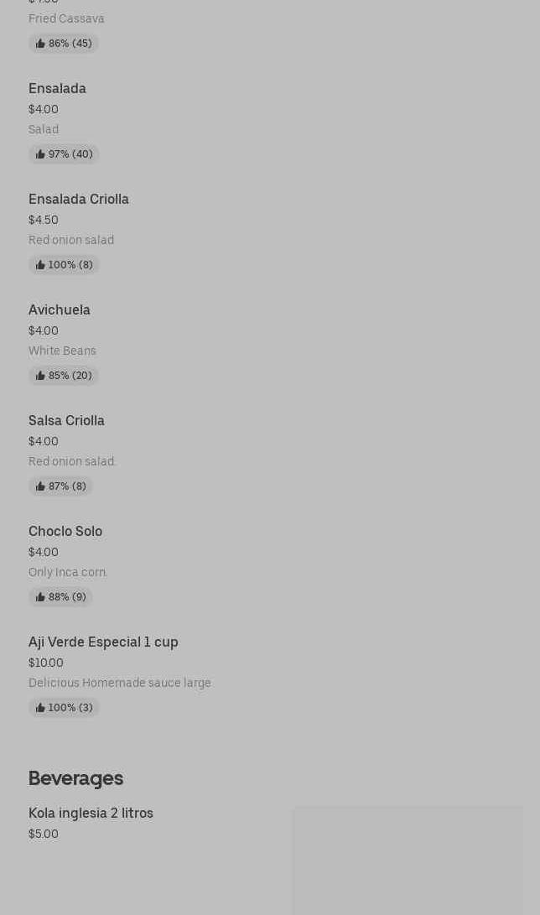This screenshot has height=915, width=540.
Task: Click thumbs-up icon on Ensalada rating
Action: (x=40, y=154)
